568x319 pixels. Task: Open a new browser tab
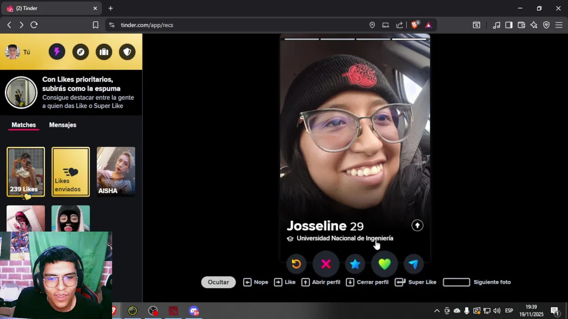click(x=110, y=8)
